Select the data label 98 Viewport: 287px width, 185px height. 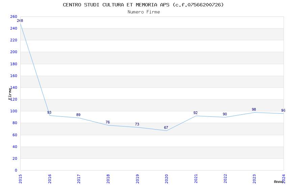pyautogui.click(x=254, y=109)
